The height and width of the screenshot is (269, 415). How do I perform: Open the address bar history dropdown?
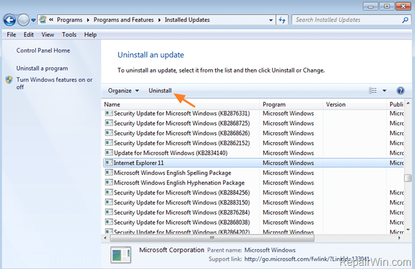pos(270,20)
